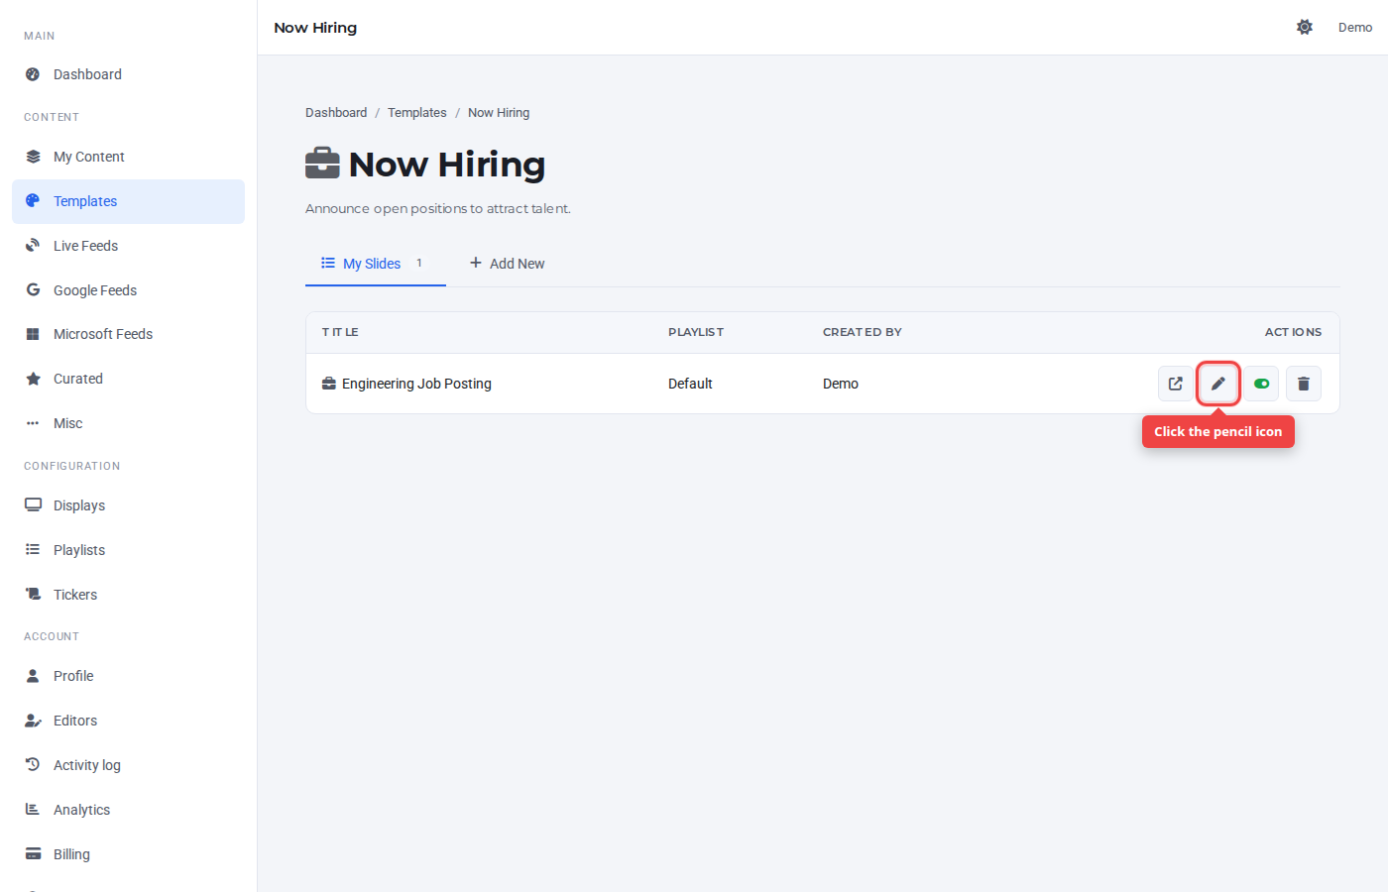Go to Displays configuration
Image resolution: width=1388 pixels, height=892 pixels.
pos(128,505)
